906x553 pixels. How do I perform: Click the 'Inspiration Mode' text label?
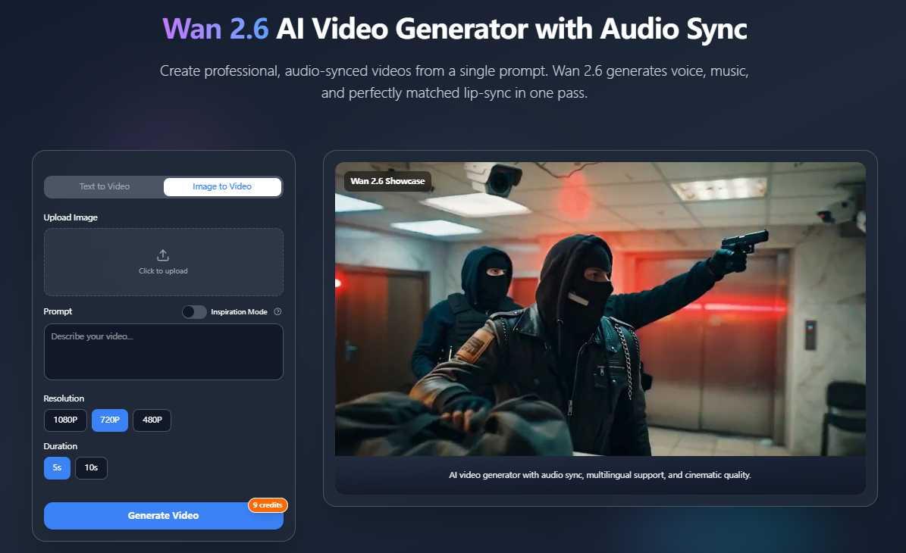[239, 312]
